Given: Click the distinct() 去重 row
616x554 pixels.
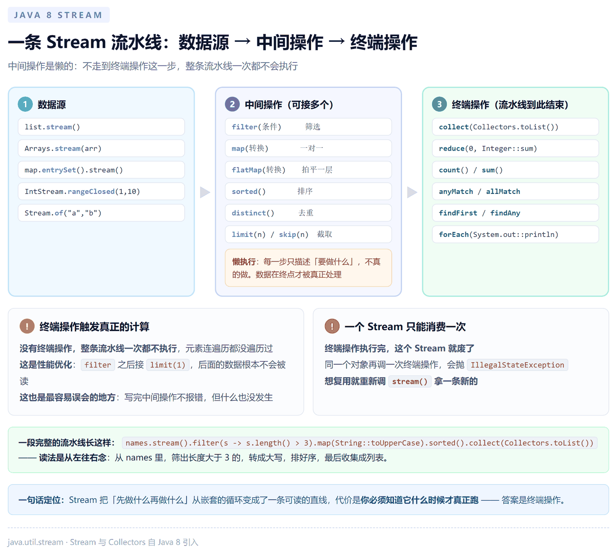Looking at the screenshot, I should (308, 213).
